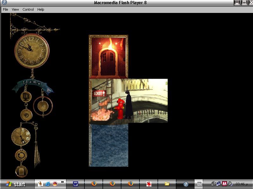Click the gold disc inside the red ring
This screenshot has height=189, width=253.
43,106
